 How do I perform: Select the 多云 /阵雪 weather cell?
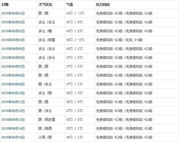(47, 40)
